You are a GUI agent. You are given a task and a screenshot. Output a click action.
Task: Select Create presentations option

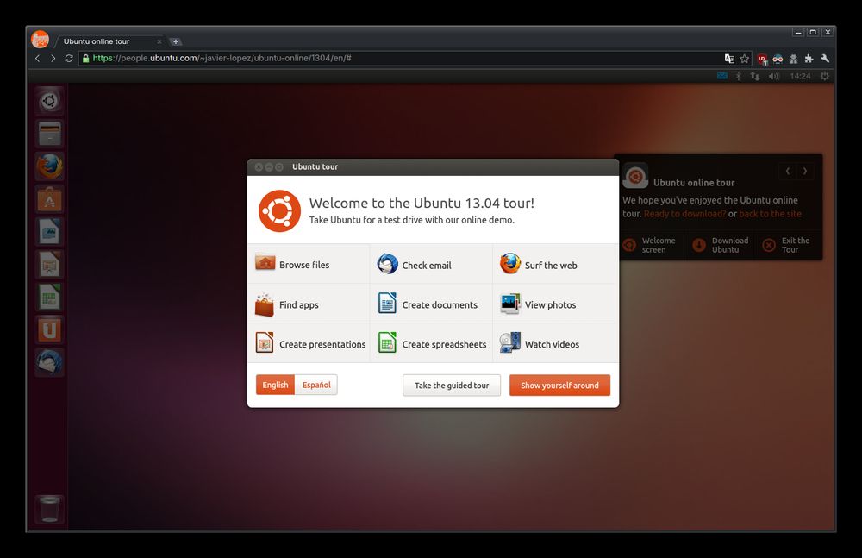pyautogui.click(x=309, y=343)
